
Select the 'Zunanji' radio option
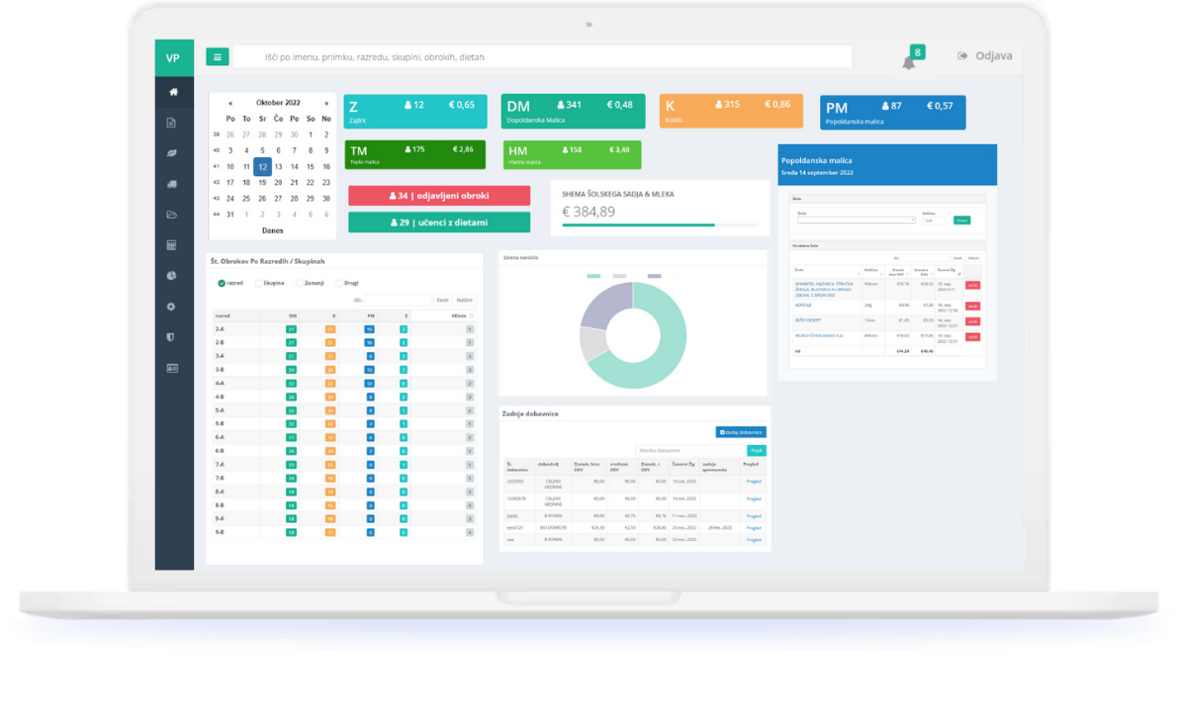point(300,283)
